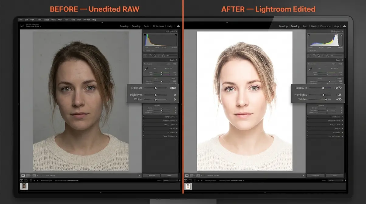
Task: Toggle soft proofing checkbox in Before toolbar
Action: pyautogui.click(x=41, y=175)
